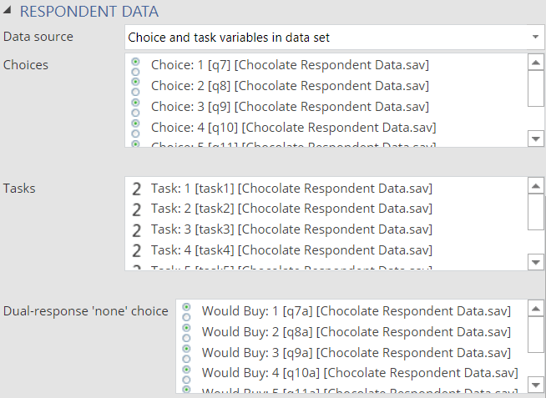Select Choice: 4 [q10] variable
The height and width of the screenshot is (398, 546).
[293, 128]
